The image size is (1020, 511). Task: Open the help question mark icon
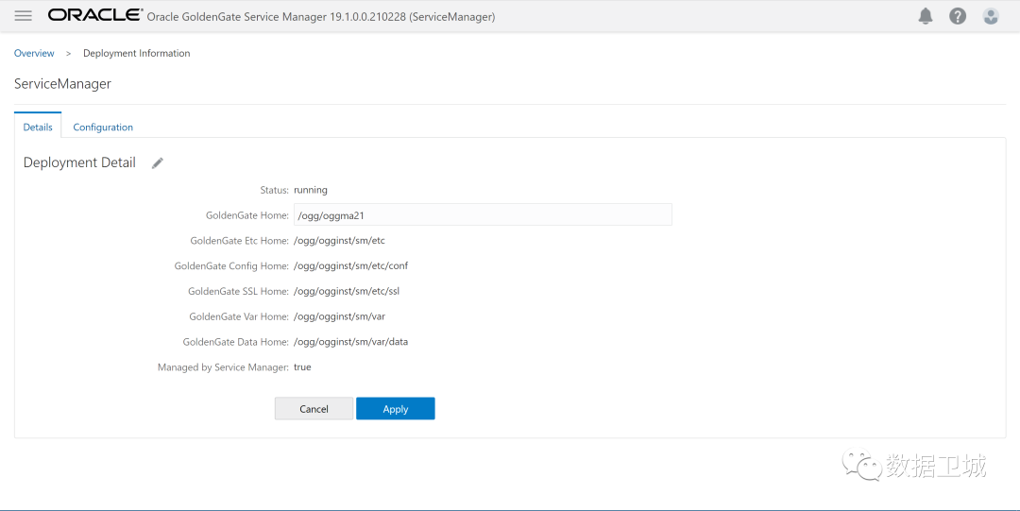[x=958, y=16]
